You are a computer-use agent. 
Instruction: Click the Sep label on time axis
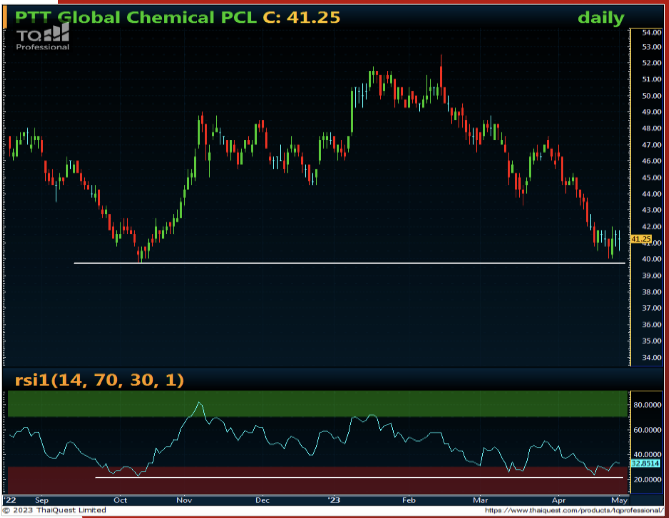pyautogui.click(x=42, y=500)
